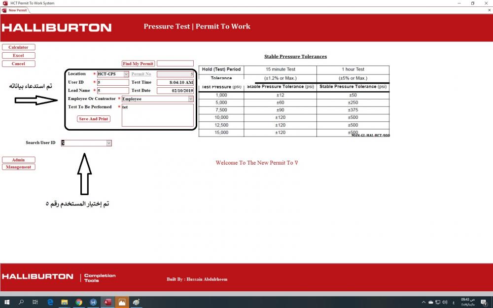
Task: Click the Excel button
Action: tap(19, 55)
